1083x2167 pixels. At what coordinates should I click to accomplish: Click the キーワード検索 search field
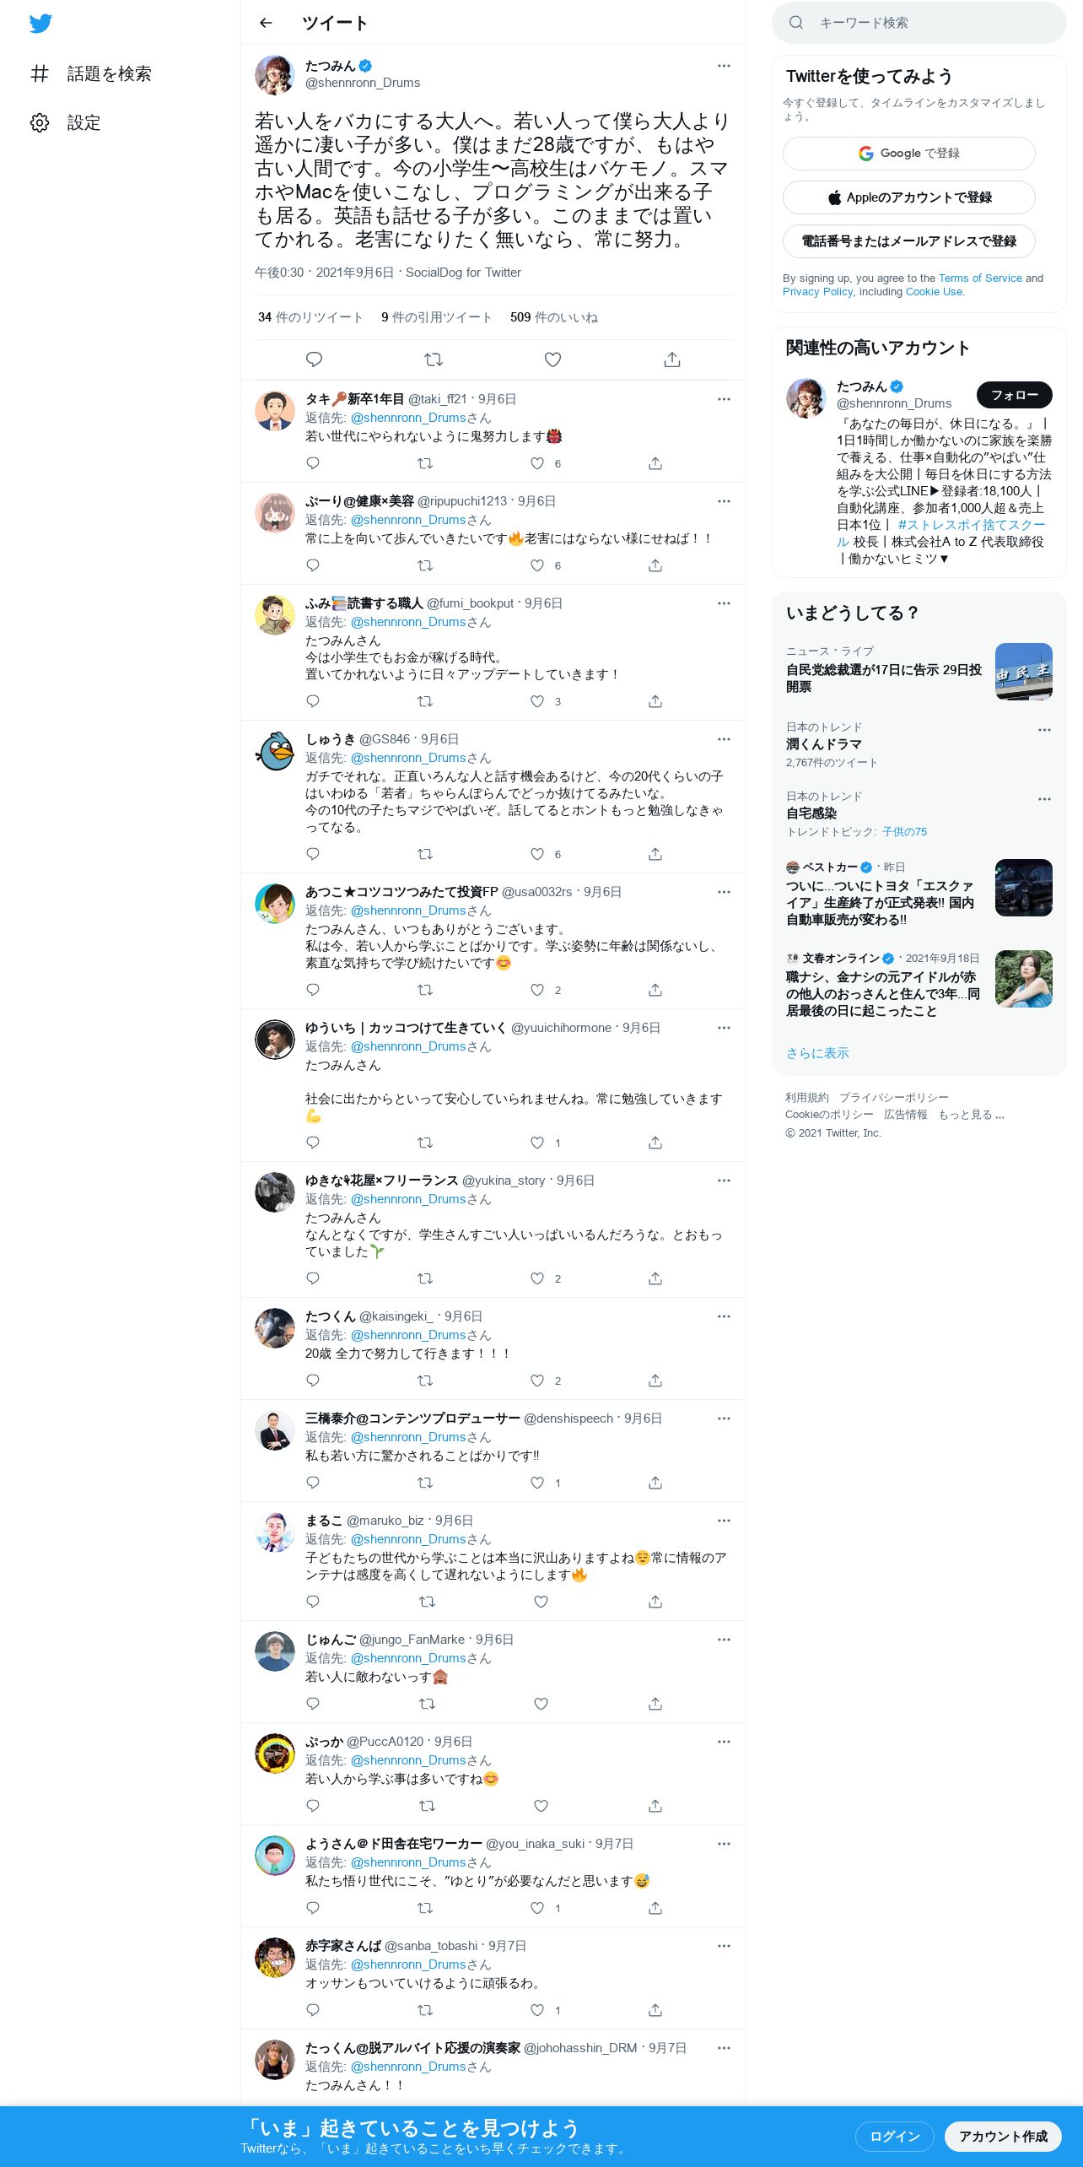click(x=919, y=23)
